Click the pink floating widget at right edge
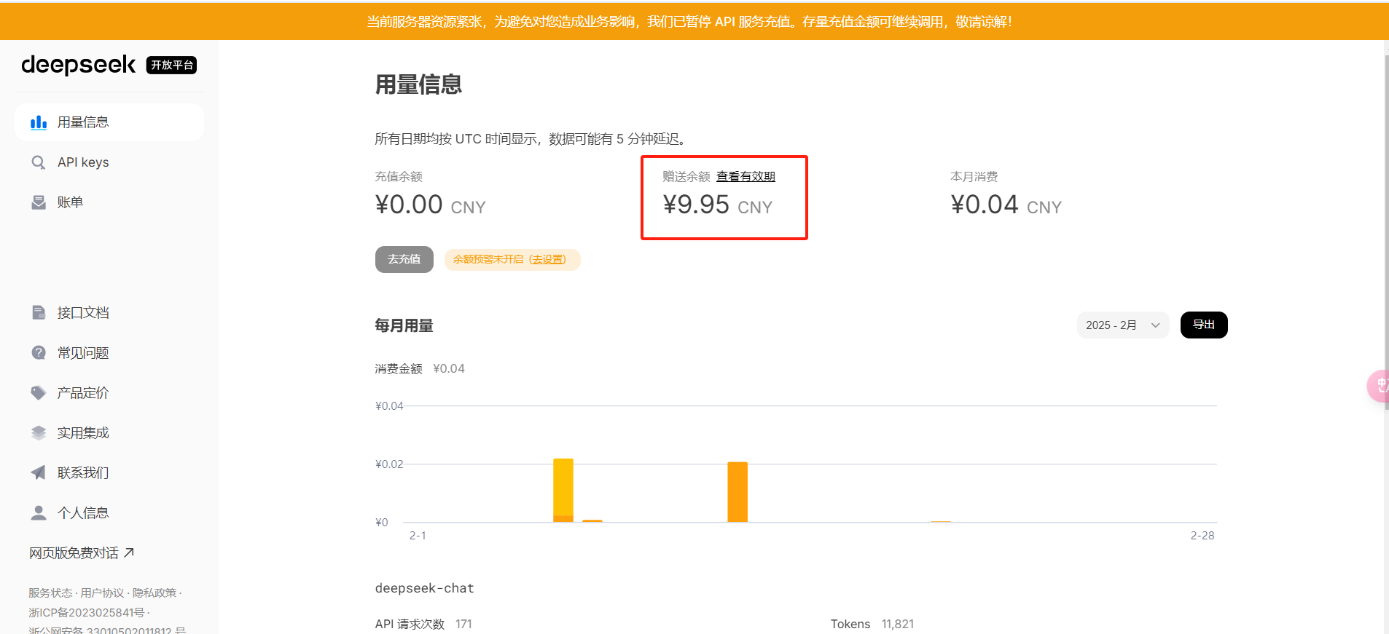Viewport: 1389px width, 634px height. coord(1379,386)
